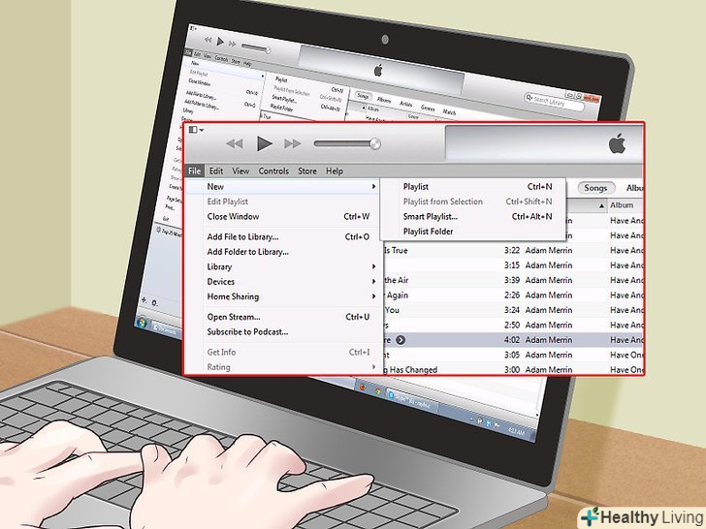This screenshot has width=706, height=529.
Task: Click the Rewind button on the laptop screen
Action: [208, 40]
